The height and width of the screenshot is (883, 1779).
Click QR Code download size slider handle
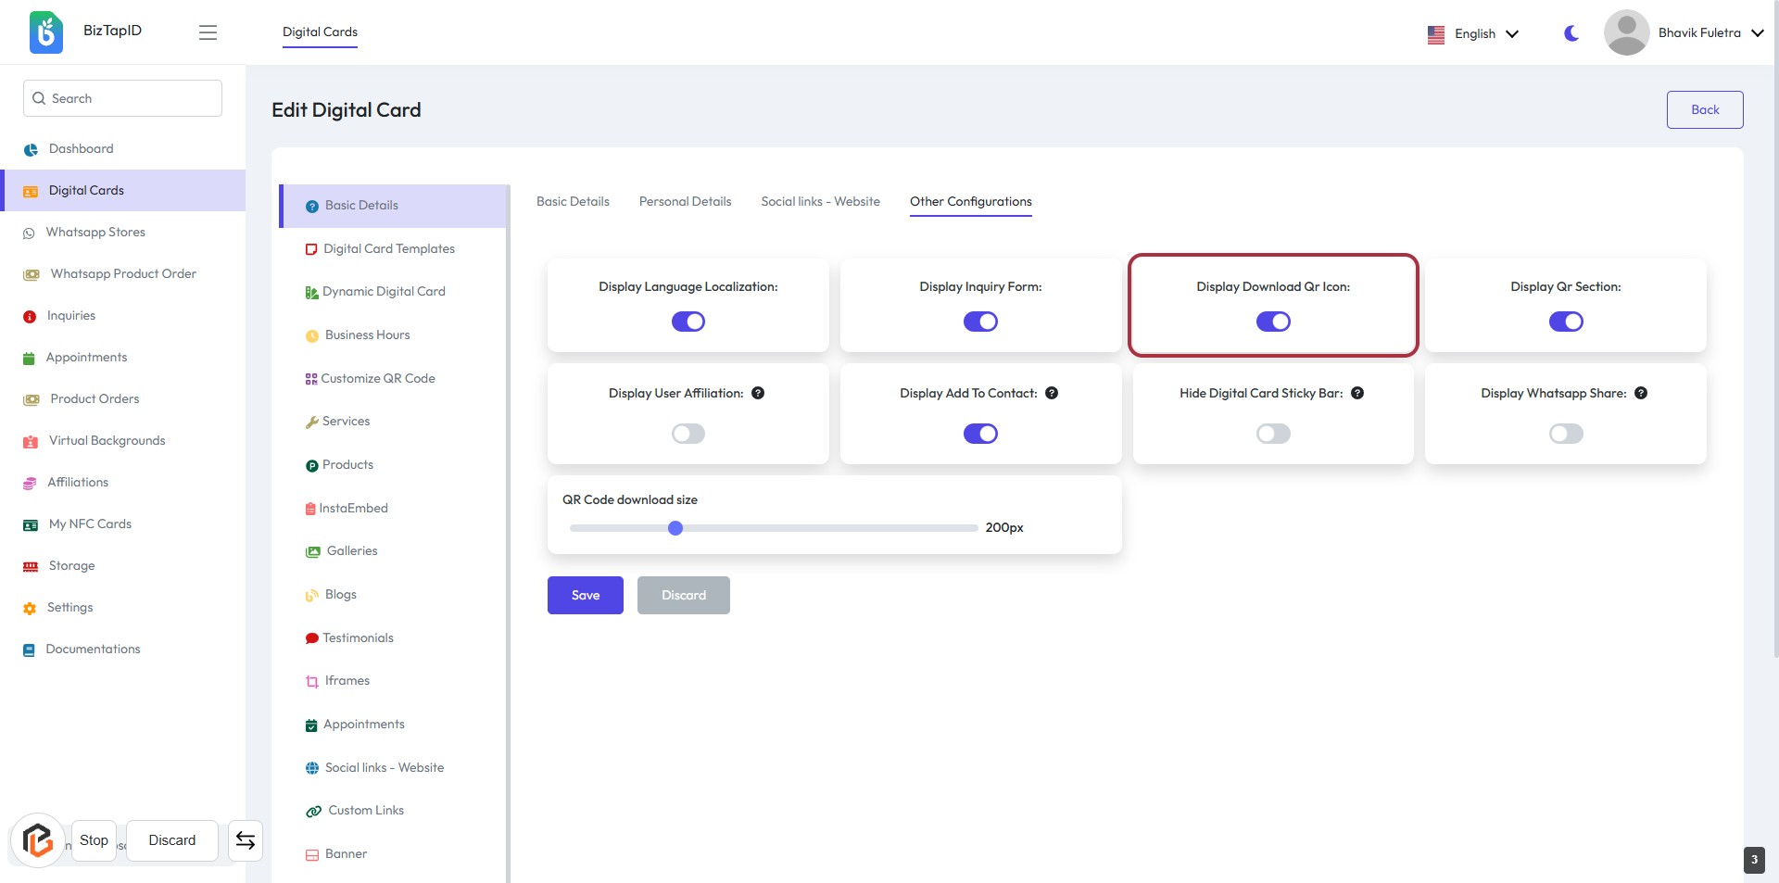point(675,528)
